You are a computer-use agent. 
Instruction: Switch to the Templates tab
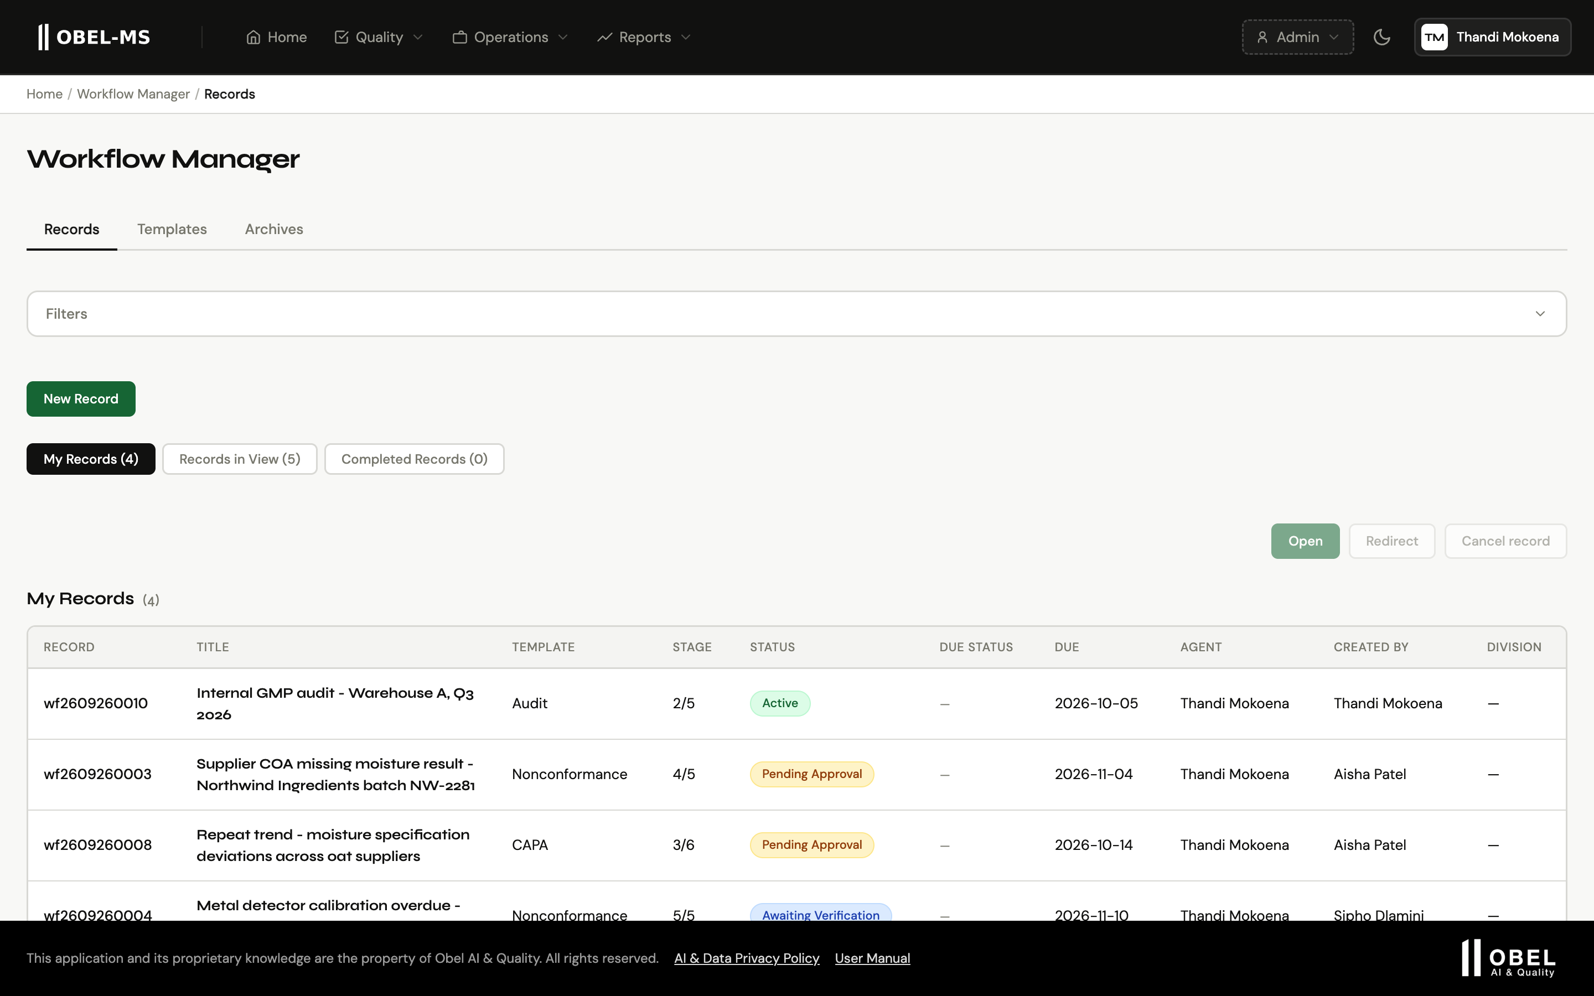tap(172, 229)
